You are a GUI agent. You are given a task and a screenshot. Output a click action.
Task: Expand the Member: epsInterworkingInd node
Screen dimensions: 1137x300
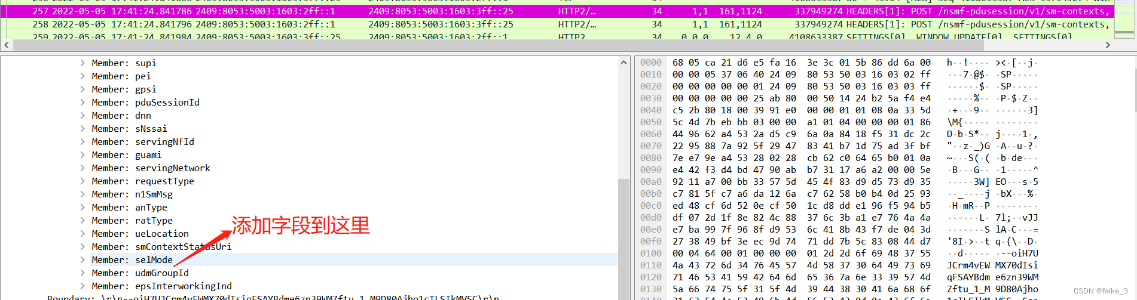(82, 286)
